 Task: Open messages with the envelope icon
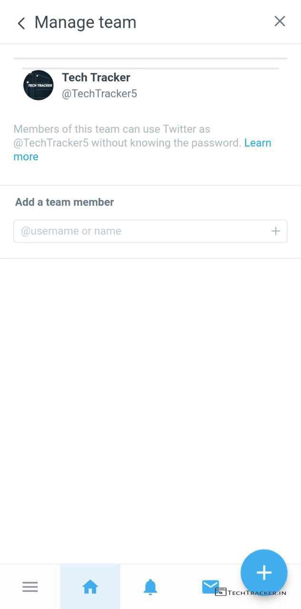pyautogui.click(x=210, y=586)
